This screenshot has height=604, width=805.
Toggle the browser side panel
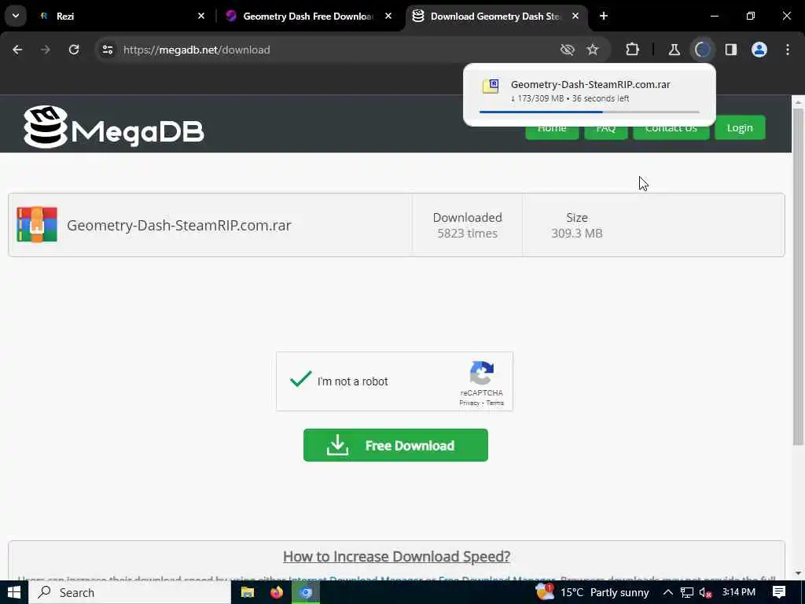click(731, 50)
